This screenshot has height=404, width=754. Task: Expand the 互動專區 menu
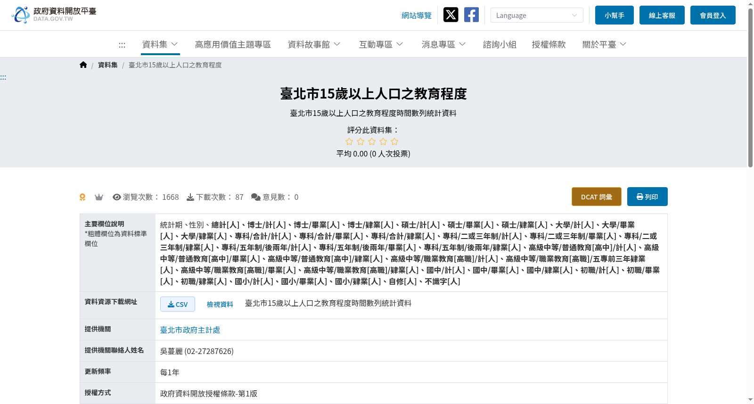tap(381, 44)
